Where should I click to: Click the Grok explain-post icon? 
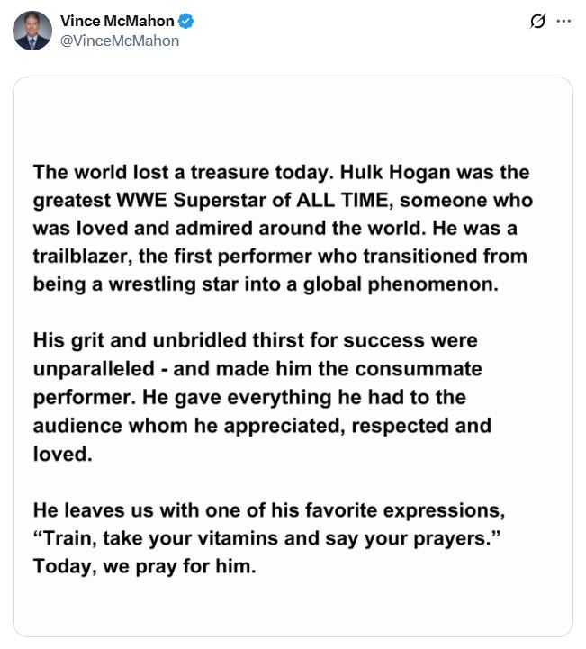[x=538, y=21]
